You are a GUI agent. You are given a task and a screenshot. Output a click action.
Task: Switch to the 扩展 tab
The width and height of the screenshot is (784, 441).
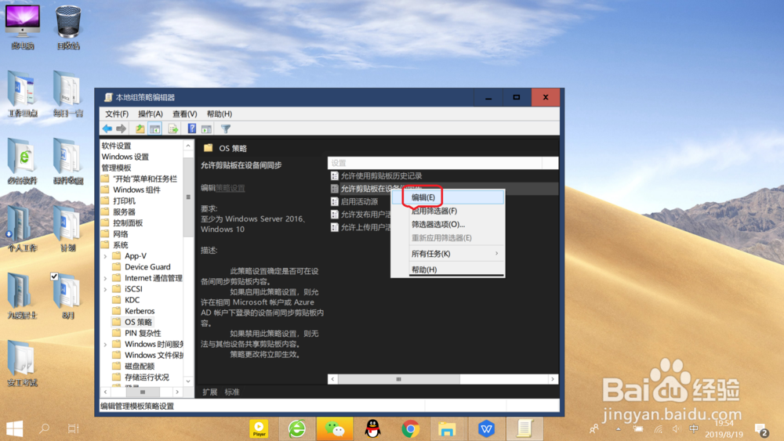210,392
